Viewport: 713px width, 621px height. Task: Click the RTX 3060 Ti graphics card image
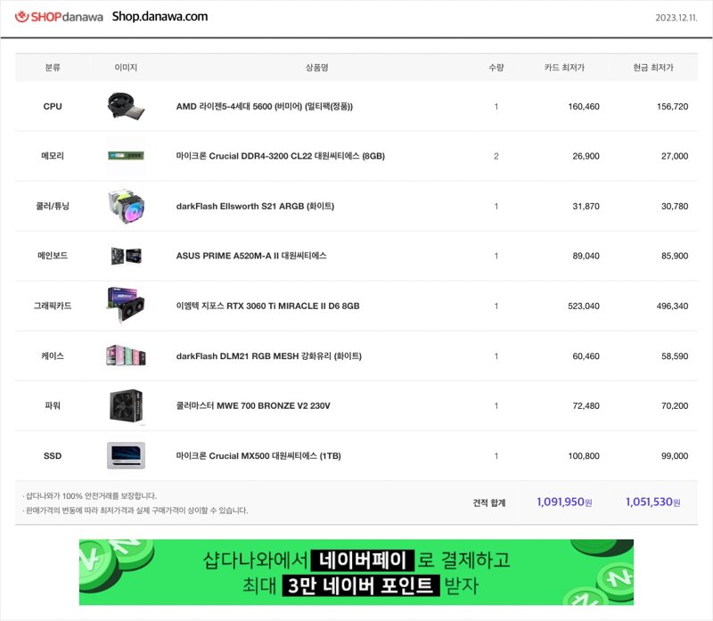click(126, 306)
